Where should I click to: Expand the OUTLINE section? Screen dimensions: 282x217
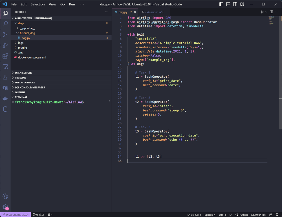[x=20, y=92]
